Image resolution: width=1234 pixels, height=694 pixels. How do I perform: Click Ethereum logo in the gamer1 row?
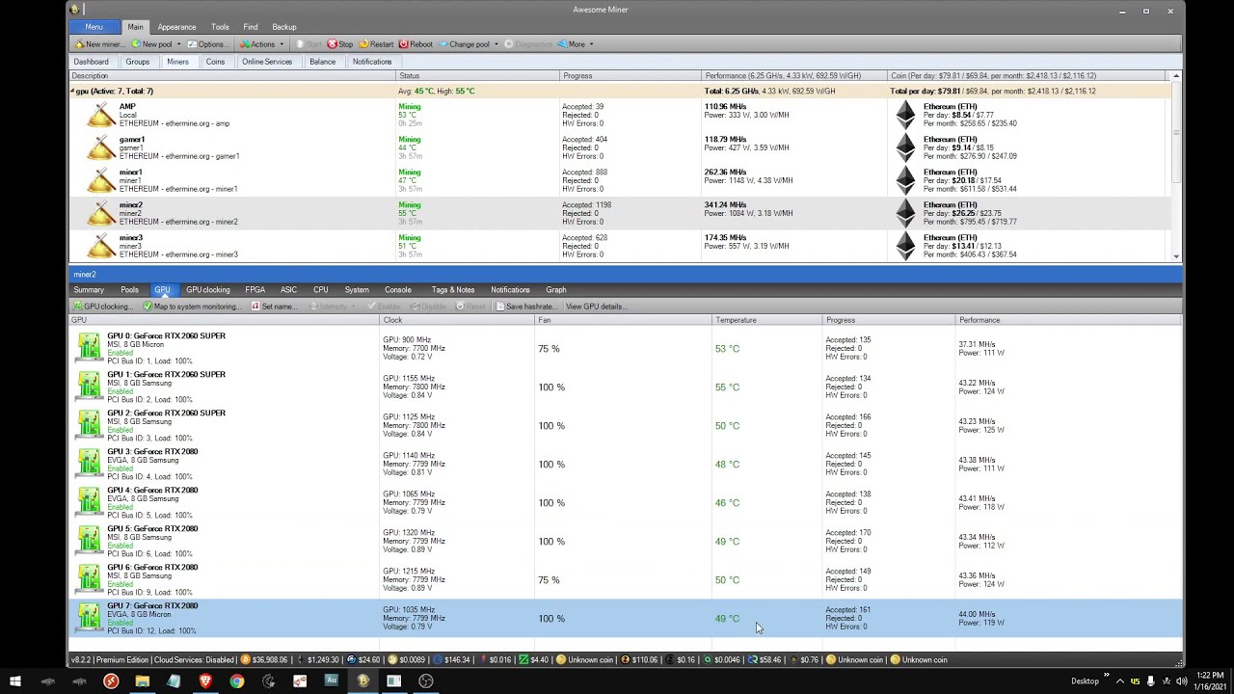point(904,147)
